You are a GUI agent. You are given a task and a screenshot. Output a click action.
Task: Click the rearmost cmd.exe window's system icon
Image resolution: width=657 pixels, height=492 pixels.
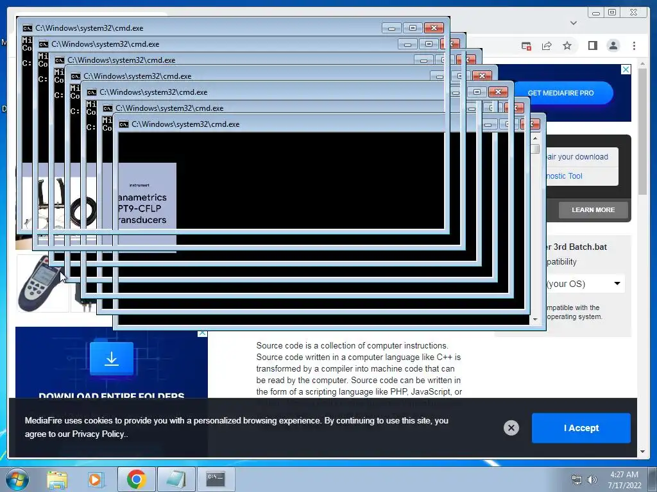tap(27, 28)
